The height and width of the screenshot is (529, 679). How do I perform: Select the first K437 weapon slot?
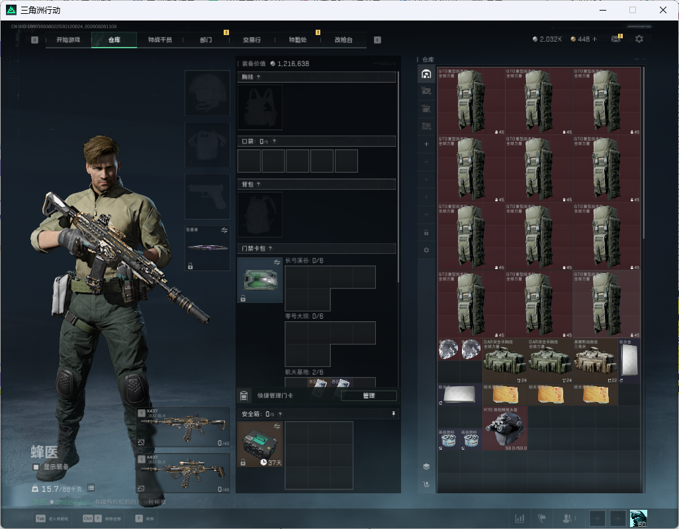(x=183, y=427)
